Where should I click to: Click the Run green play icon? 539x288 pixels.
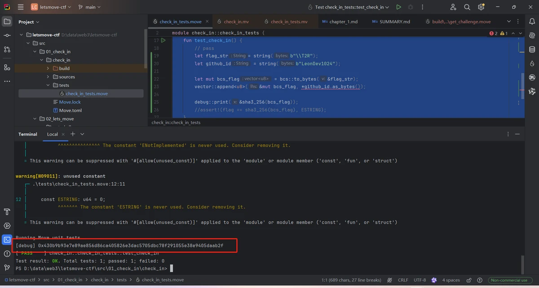pyautogui.click(x=398, y=7)
